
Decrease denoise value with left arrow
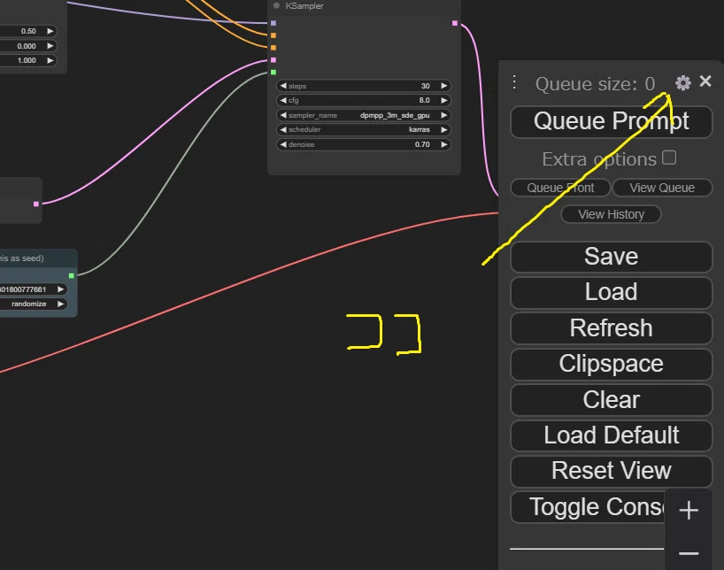point(283,144)
